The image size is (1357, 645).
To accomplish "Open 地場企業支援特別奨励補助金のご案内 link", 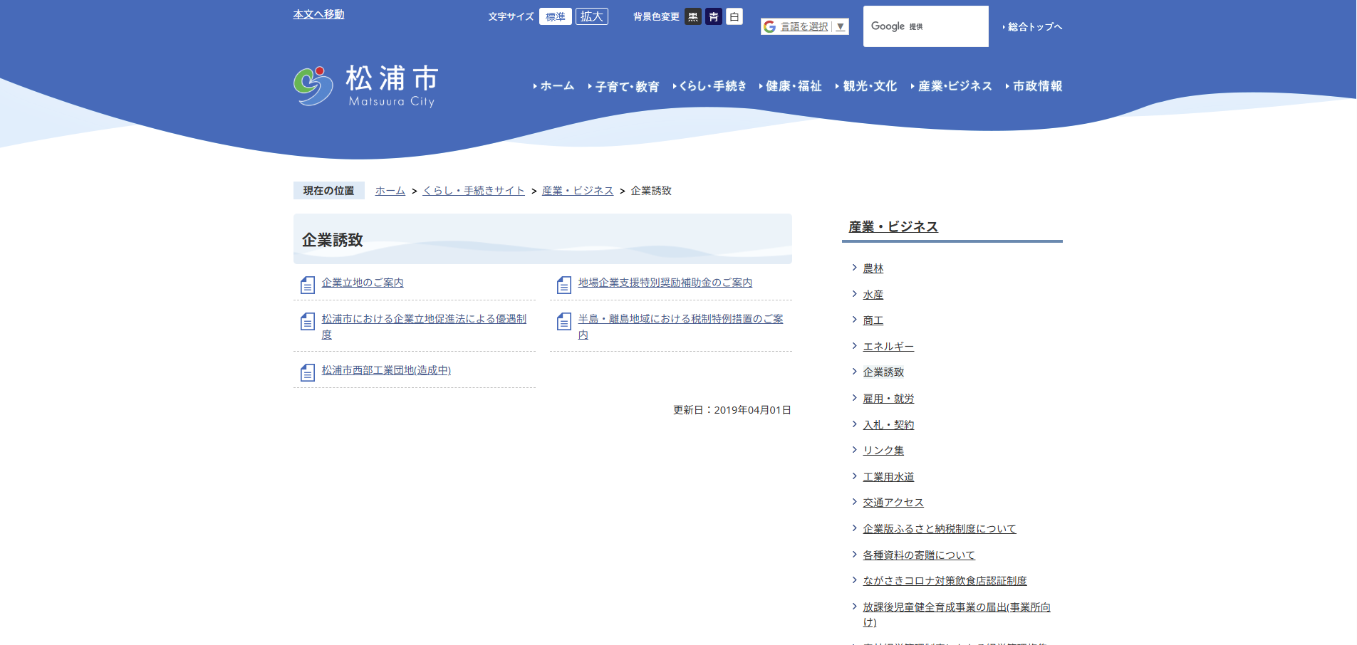I will coord(665,283).
